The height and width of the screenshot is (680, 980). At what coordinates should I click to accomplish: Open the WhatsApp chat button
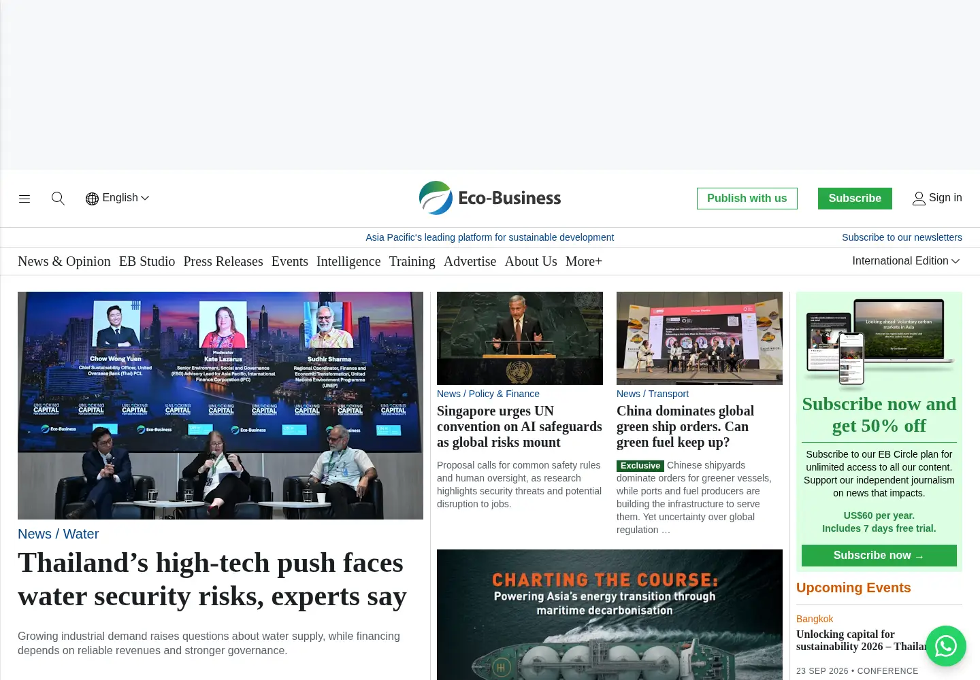point(945,646)
